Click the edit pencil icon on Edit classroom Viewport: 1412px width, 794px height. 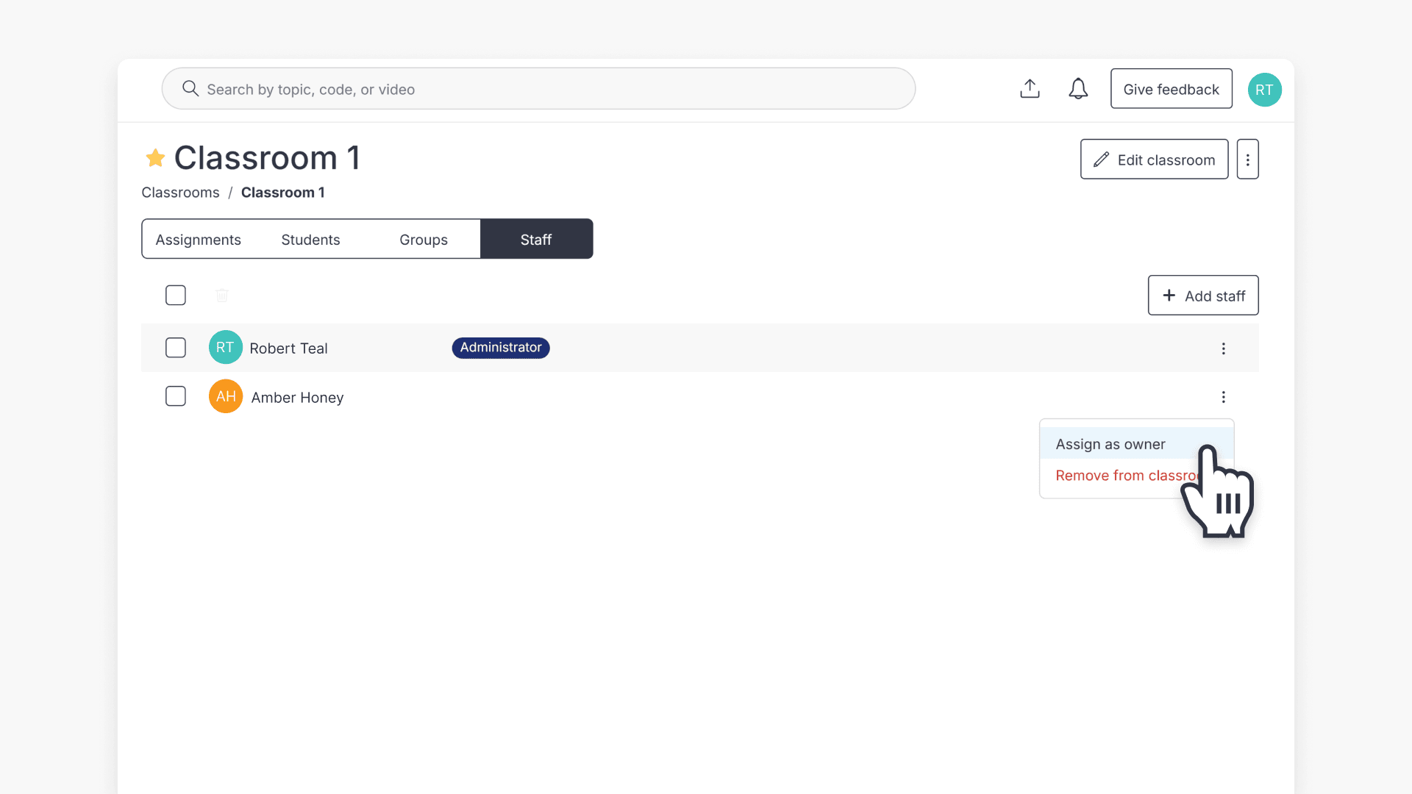1102,160
